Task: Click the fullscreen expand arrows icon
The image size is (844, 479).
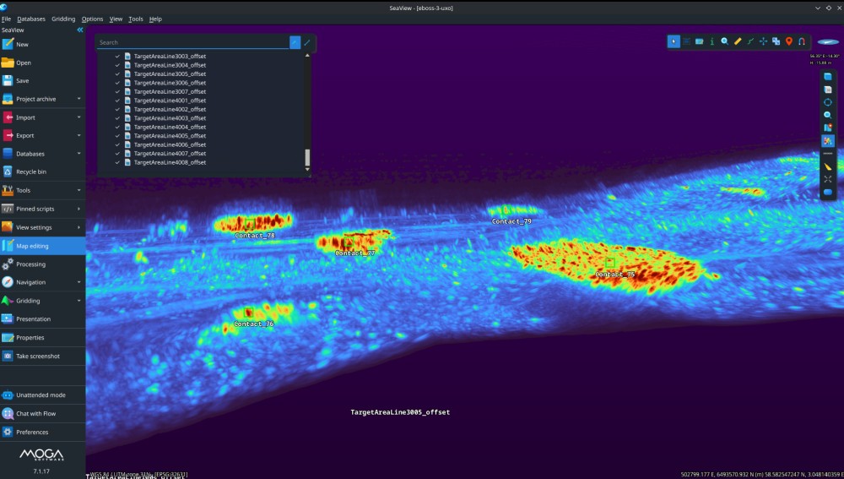Action: [x=828, y=179]
